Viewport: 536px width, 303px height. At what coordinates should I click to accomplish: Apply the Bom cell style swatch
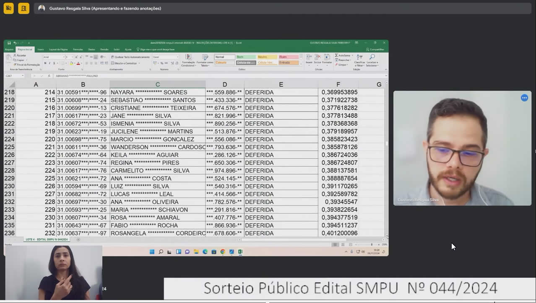pos(246,57)
